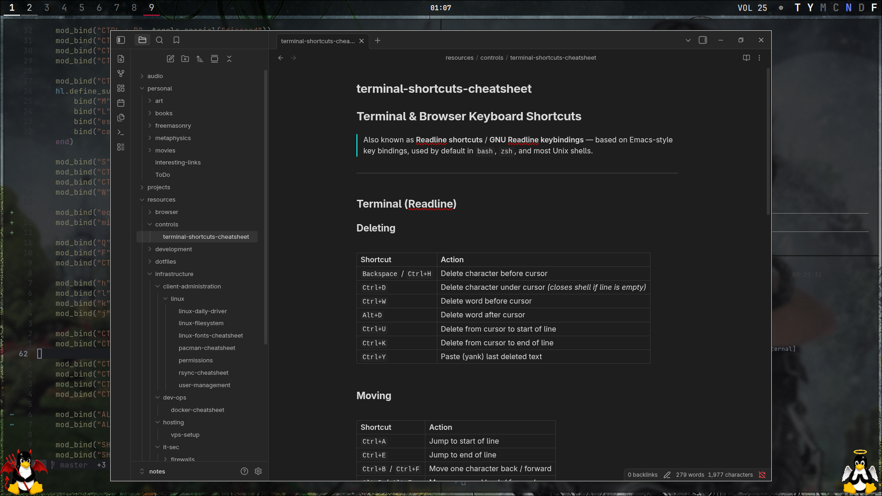Collapse all folders in explorer
This screenshot has width=882, height=496.
coord(229,59)
